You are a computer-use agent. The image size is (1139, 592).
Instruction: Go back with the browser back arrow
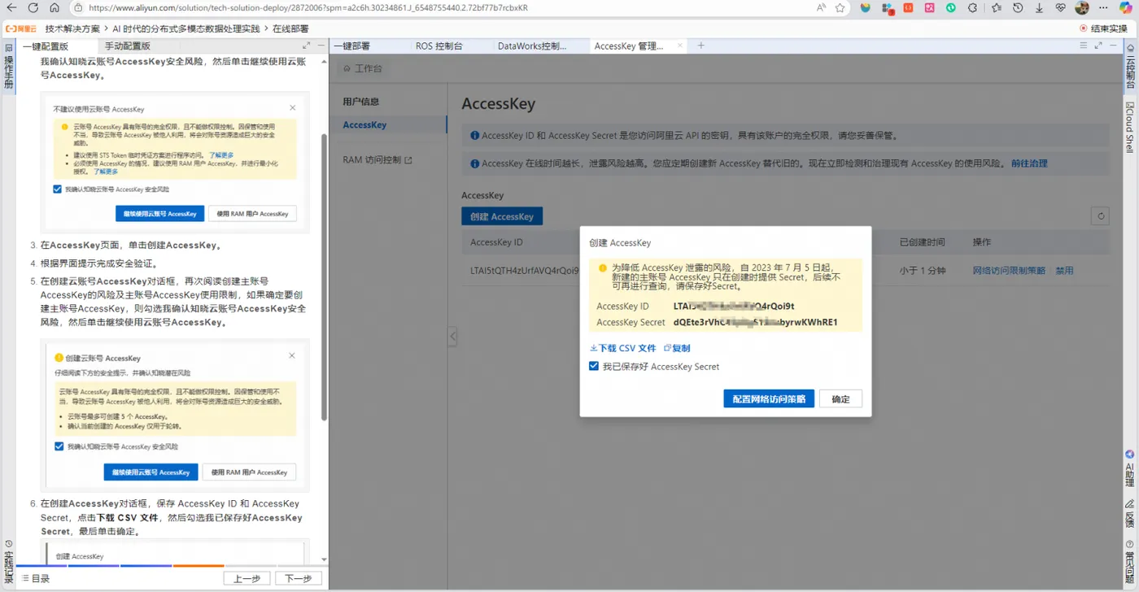pos(11,8)
